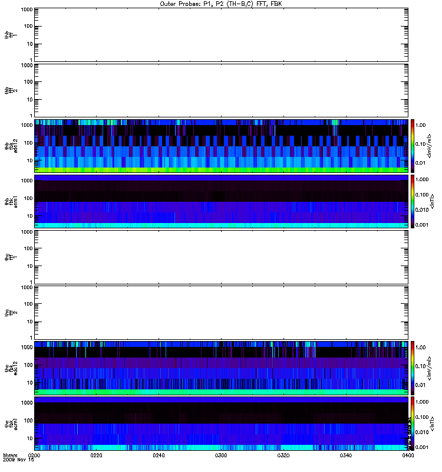Click the 'thc fbk edc12' y-axis title

click(x=11, y=368)
